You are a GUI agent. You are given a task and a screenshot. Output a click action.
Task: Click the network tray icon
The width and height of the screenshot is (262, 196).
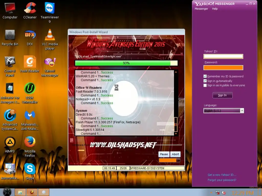217,193
